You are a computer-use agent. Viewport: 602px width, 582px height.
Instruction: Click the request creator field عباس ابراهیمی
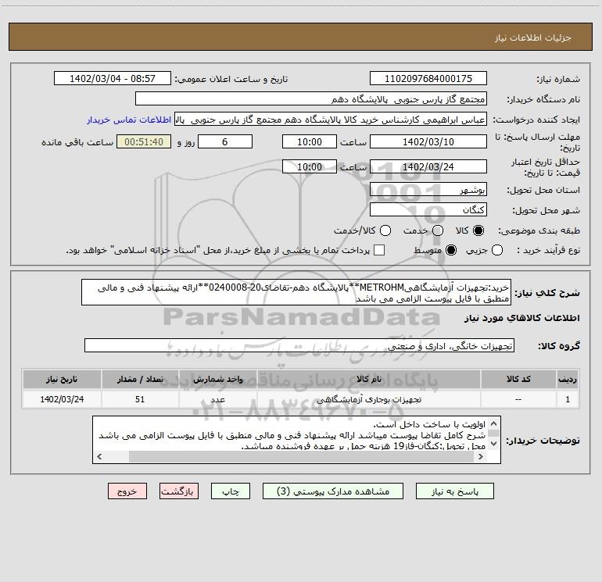click(331, 120)
